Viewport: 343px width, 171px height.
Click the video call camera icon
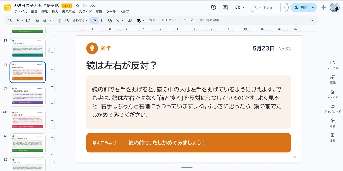tap(238, 7)
